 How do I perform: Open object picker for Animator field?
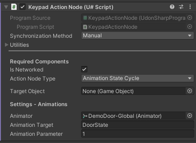point(190,116)
